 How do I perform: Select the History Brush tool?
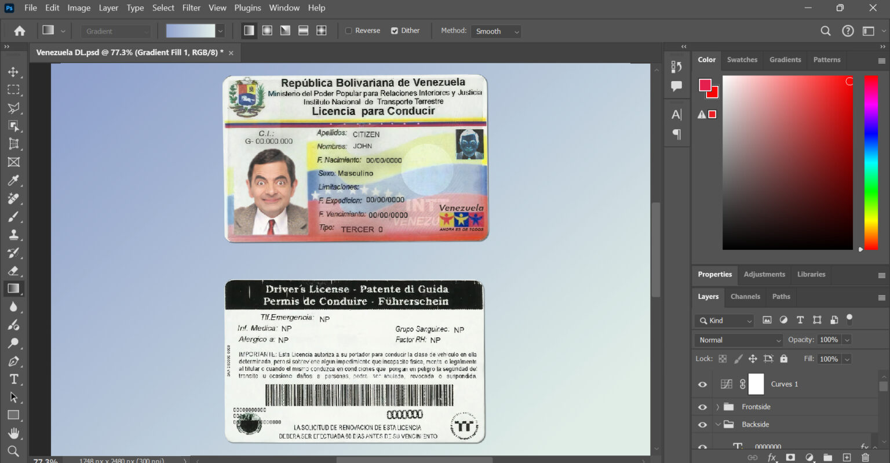point(13,253)
